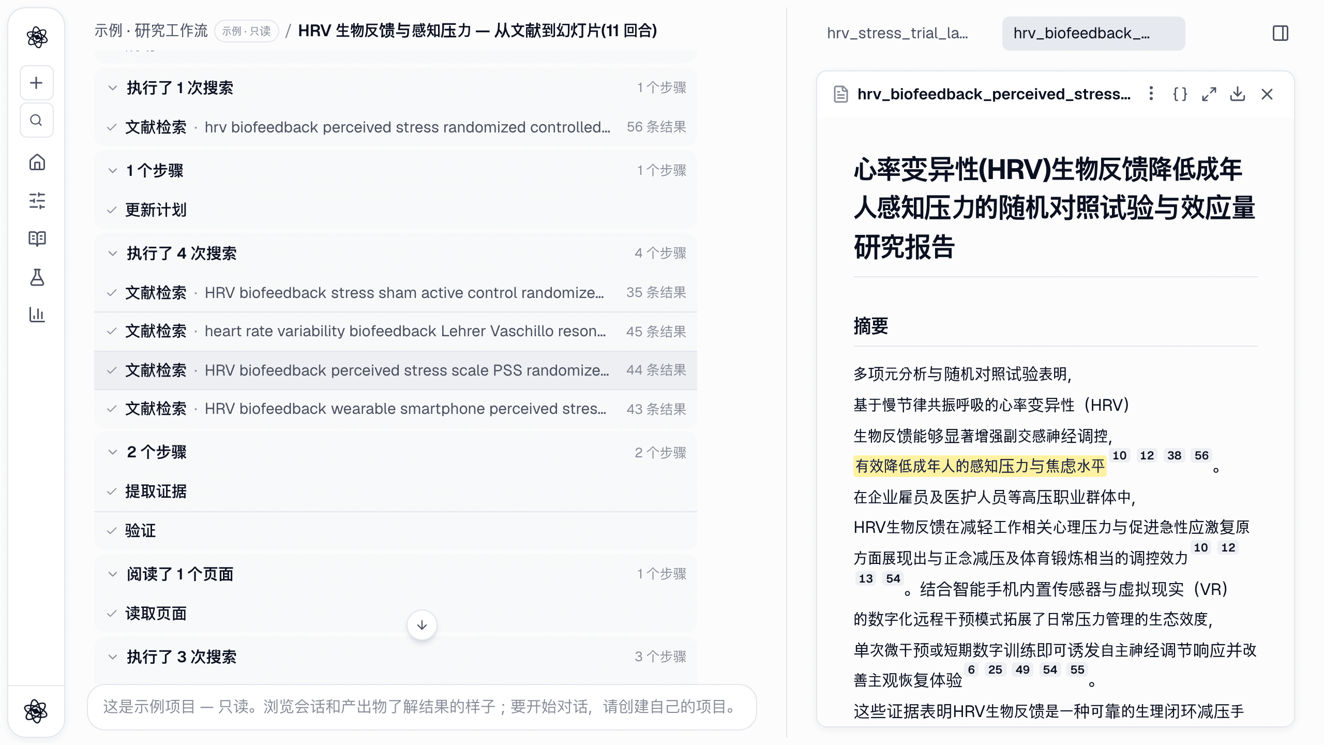Viewport: 1324px width, 745px height.
Task: Open citation 56 in the abstract
Action: pyautogui.click(x=1201, y=455)
